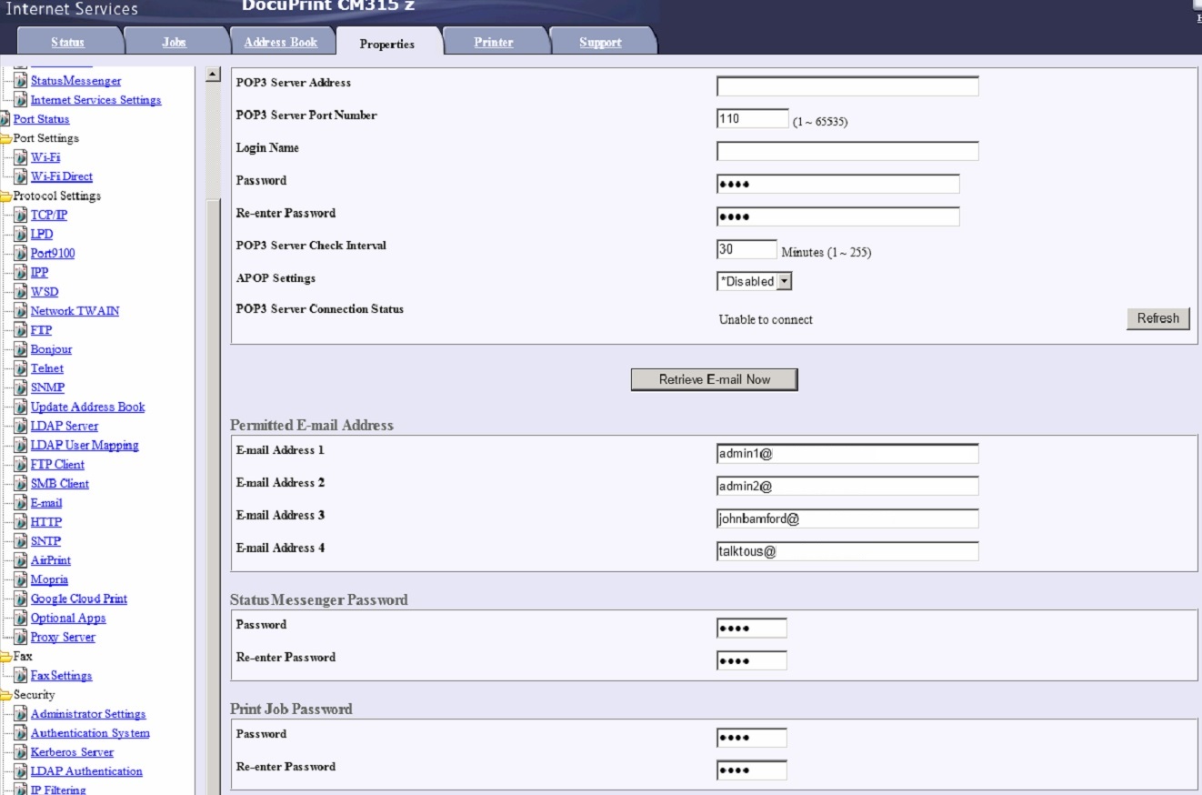Click the page icon beside IPP

[x=21, y=273]
